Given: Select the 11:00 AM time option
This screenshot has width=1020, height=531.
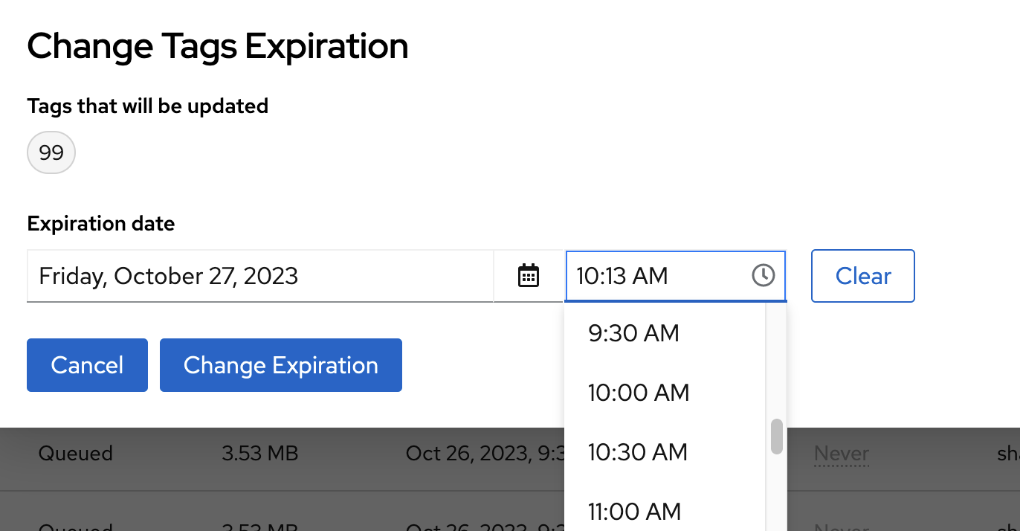Looking at the screenshot, I should 634,512.
